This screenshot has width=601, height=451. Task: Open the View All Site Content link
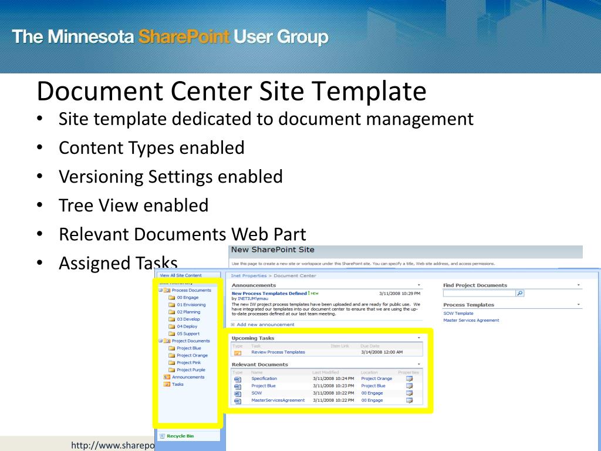click(x=181, y=275)
